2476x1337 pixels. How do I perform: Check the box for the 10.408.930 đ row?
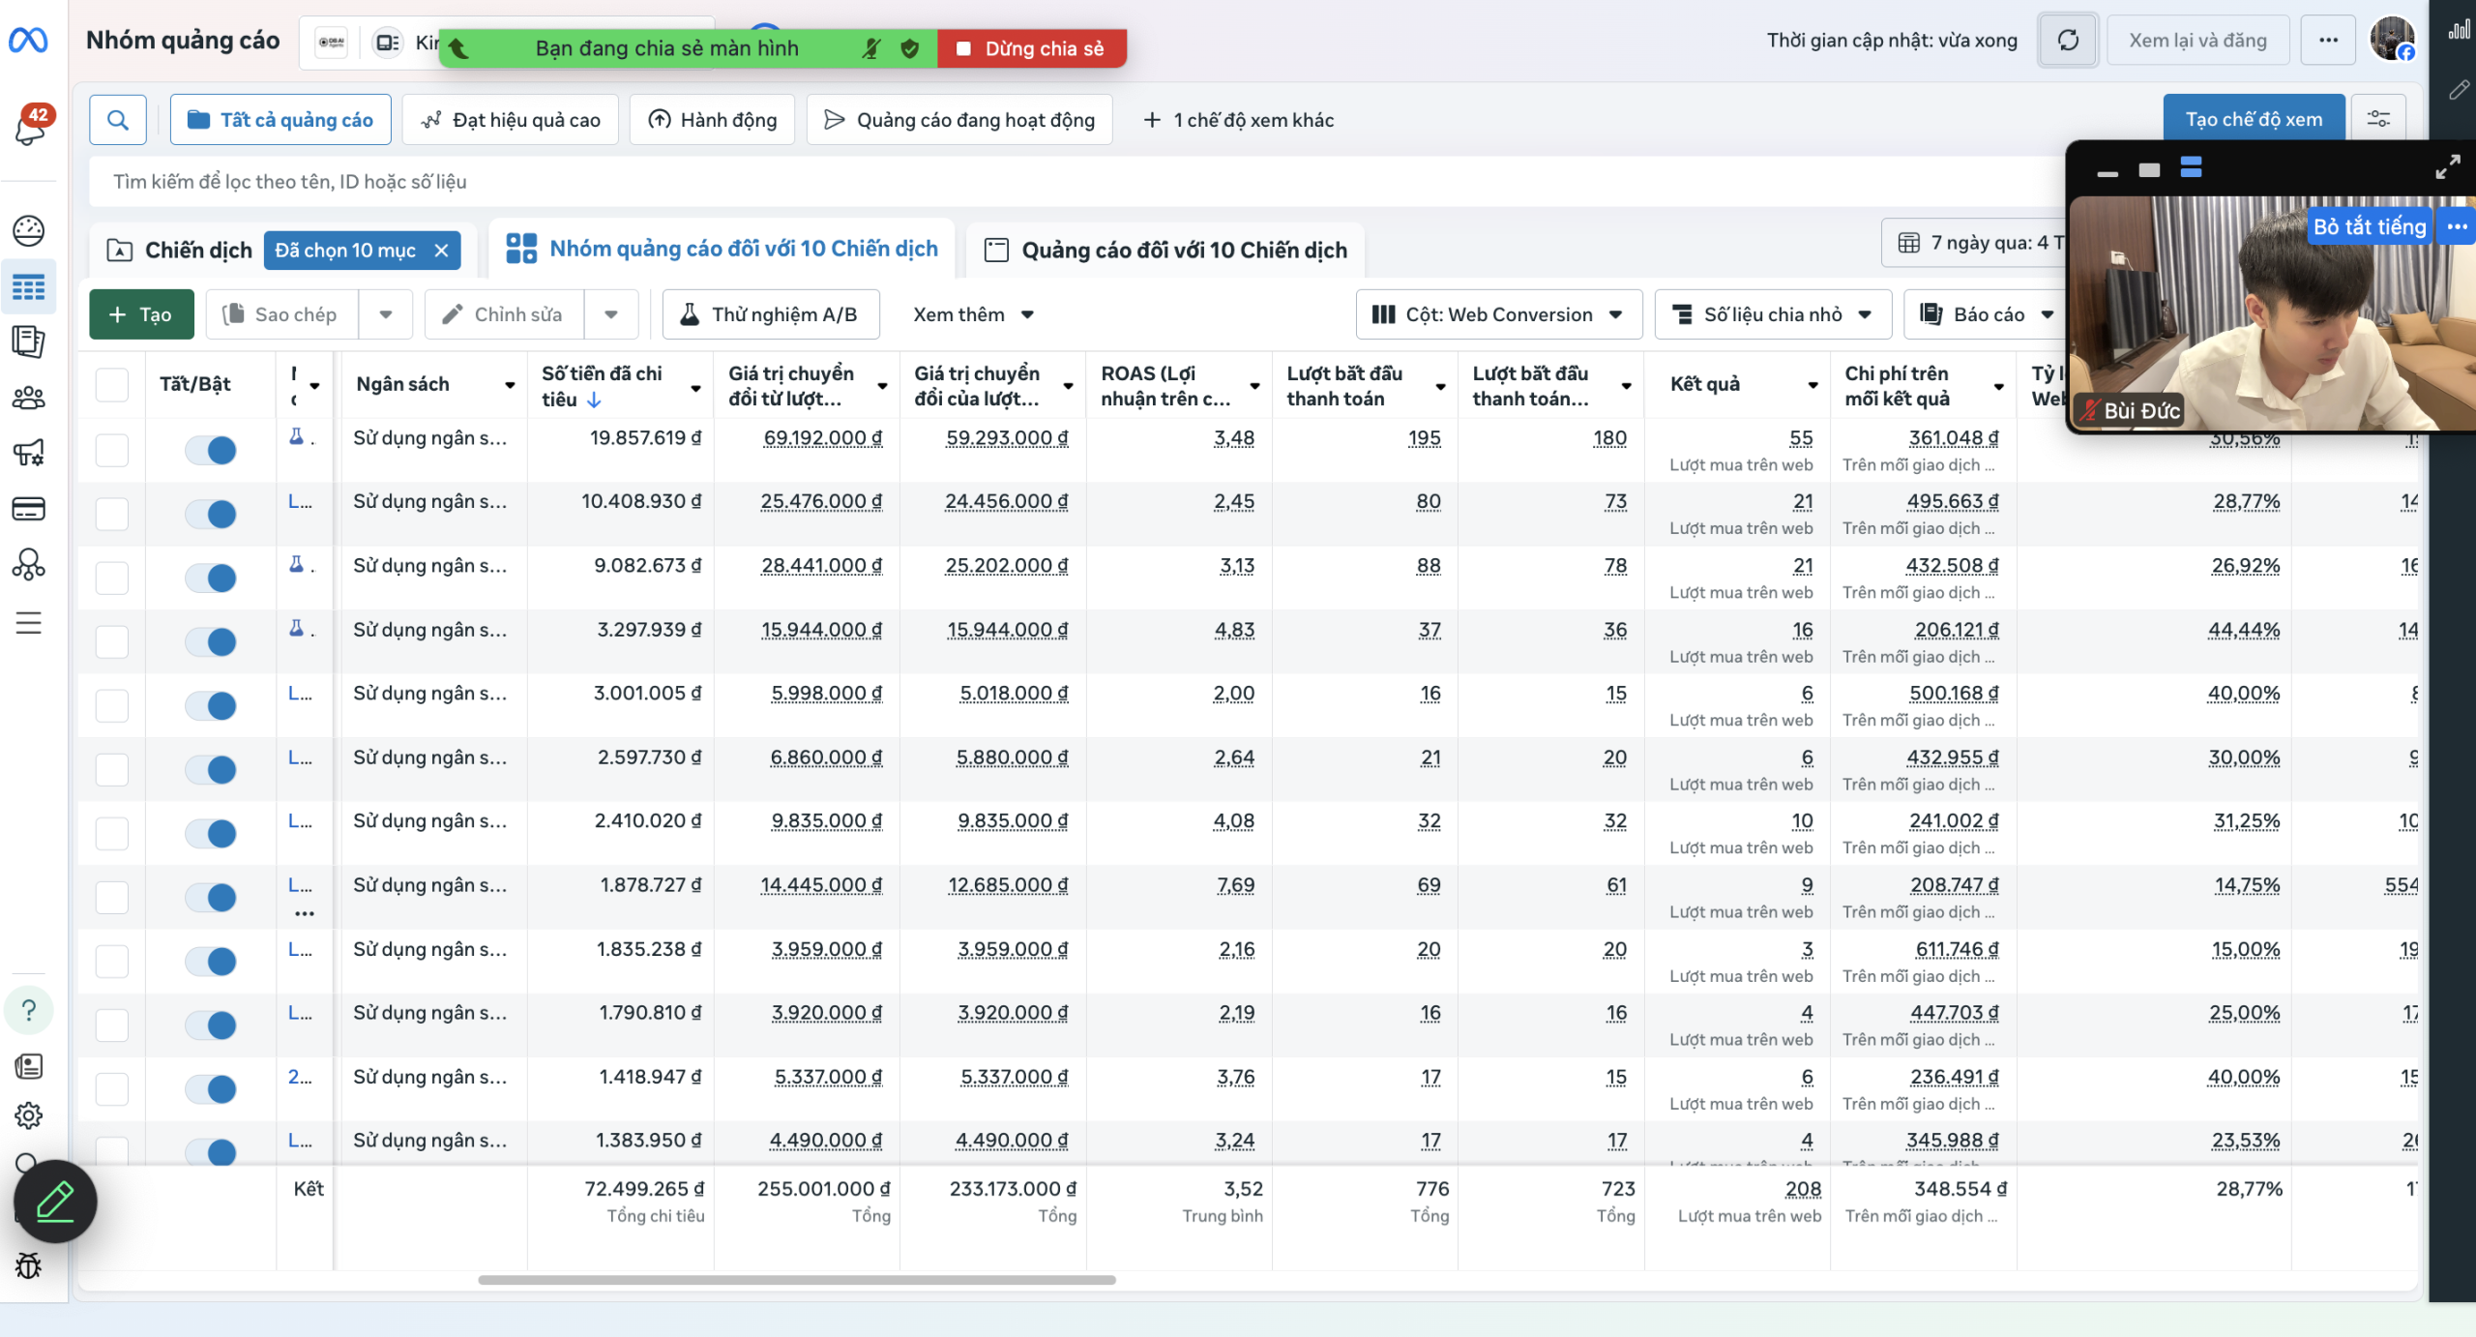coord(112,514)
